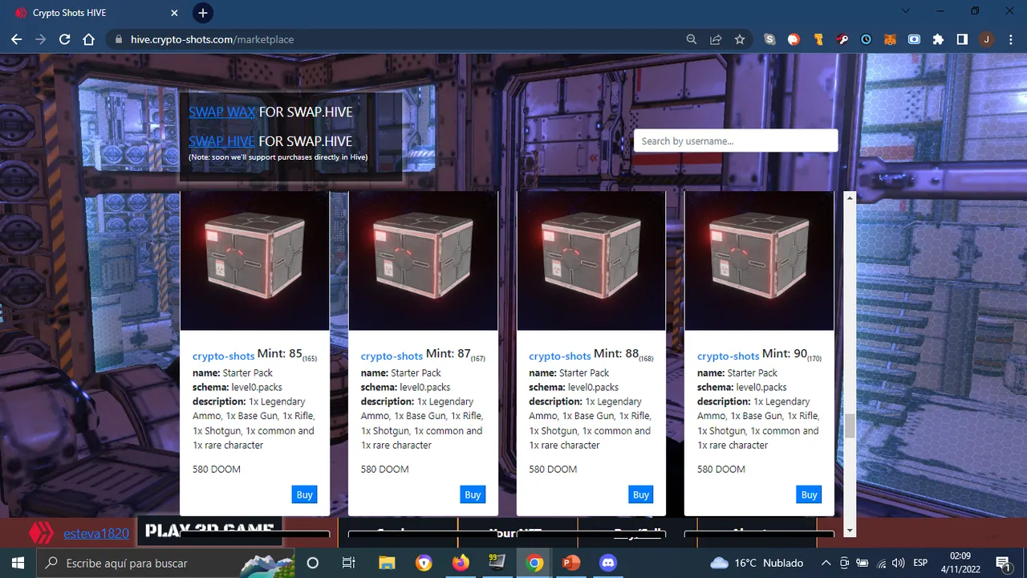Show hidden system tray icons
1027x578 pixels.
(825, 563)
